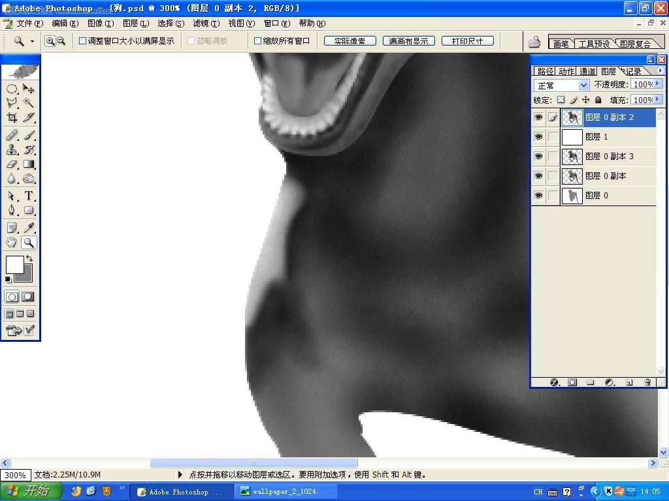Viewport: 669px width, 501px height.
Task: Select the Eraser tool
Action: (x=12, y=164)
